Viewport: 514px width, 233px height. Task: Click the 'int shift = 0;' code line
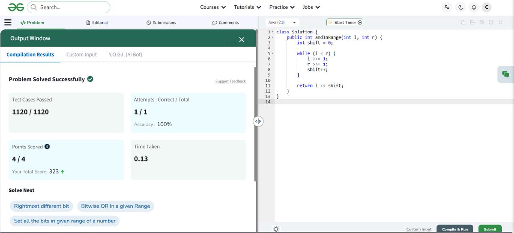coord(315,43)
